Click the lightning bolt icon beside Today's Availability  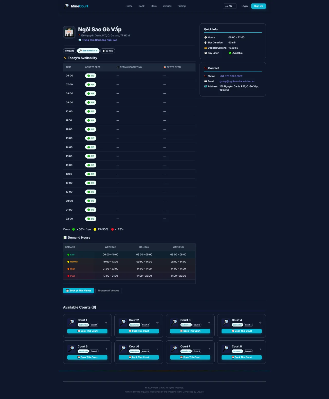[65, 58]
